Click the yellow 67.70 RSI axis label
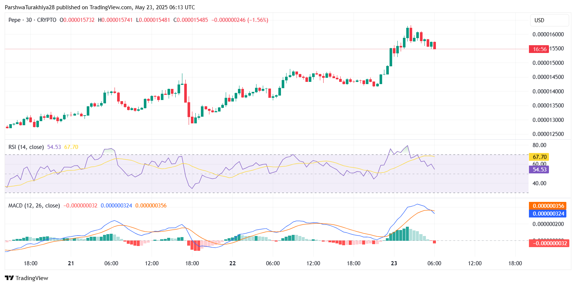Screen dimensions: 576x286 click(539, 157)
